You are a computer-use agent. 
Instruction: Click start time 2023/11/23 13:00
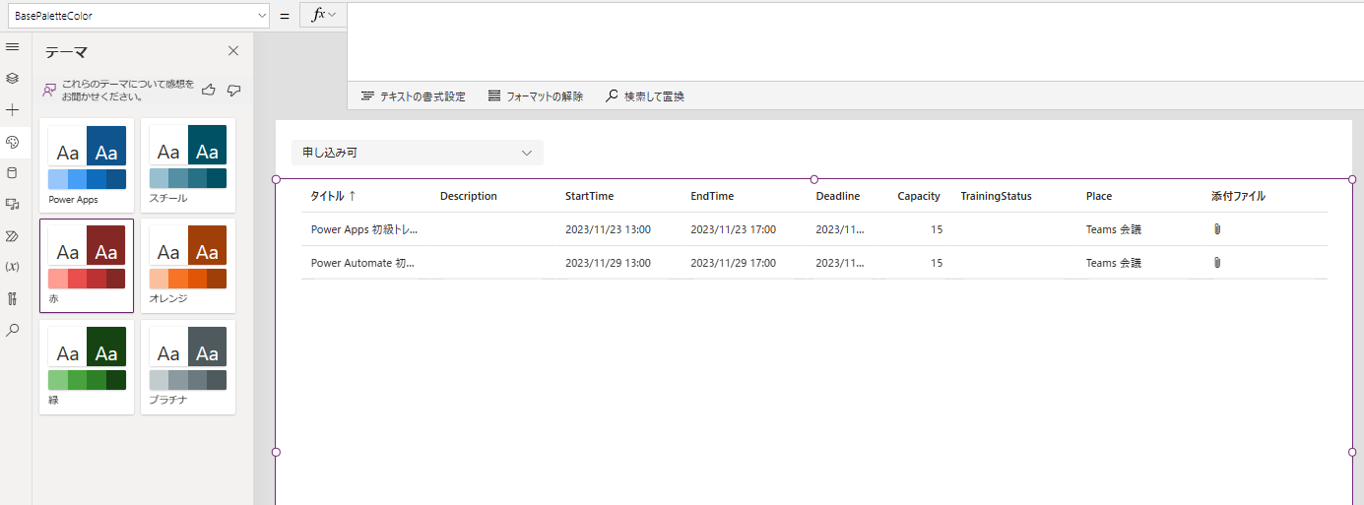pos(608,229)
